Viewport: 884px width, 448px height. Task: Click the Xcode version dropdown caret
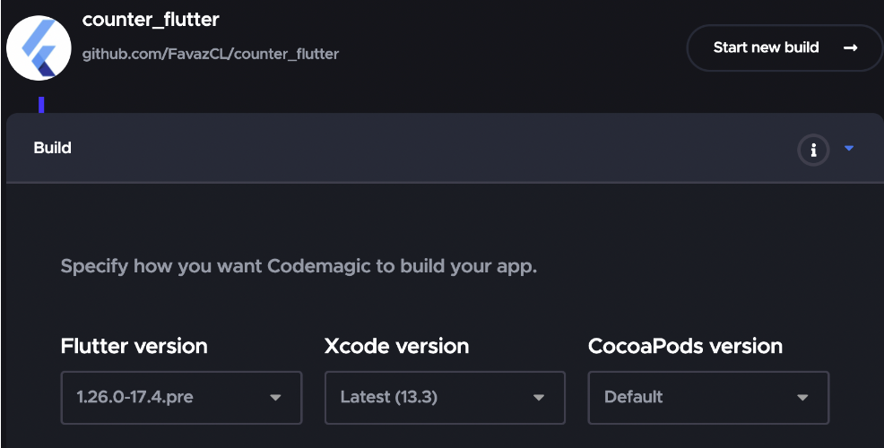pyautogui.click(x=539, y=397)
